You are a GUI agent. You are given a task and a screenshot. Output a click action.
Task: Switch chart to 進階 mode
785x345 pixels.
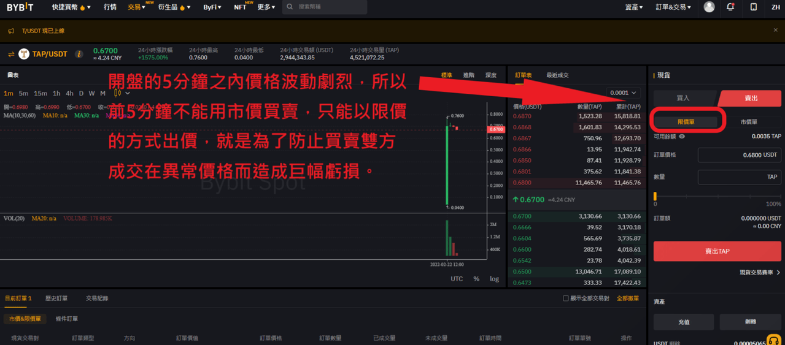(x=469, y=75)
